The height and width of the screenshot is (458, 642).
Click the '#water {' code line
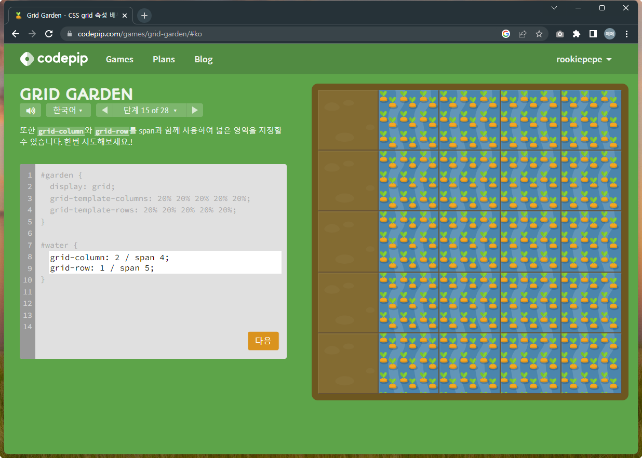point(59,245)
